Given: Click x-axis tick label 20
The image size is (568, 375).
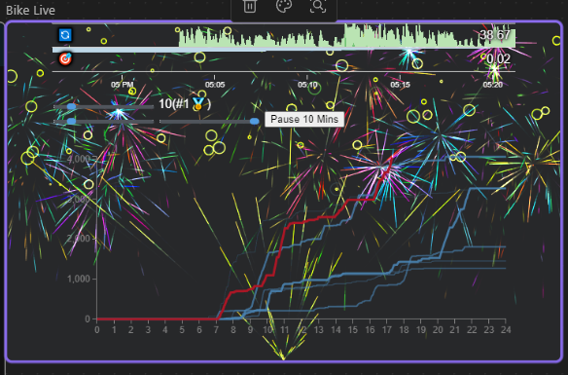Looking at the screenshot, I should 438,329.
